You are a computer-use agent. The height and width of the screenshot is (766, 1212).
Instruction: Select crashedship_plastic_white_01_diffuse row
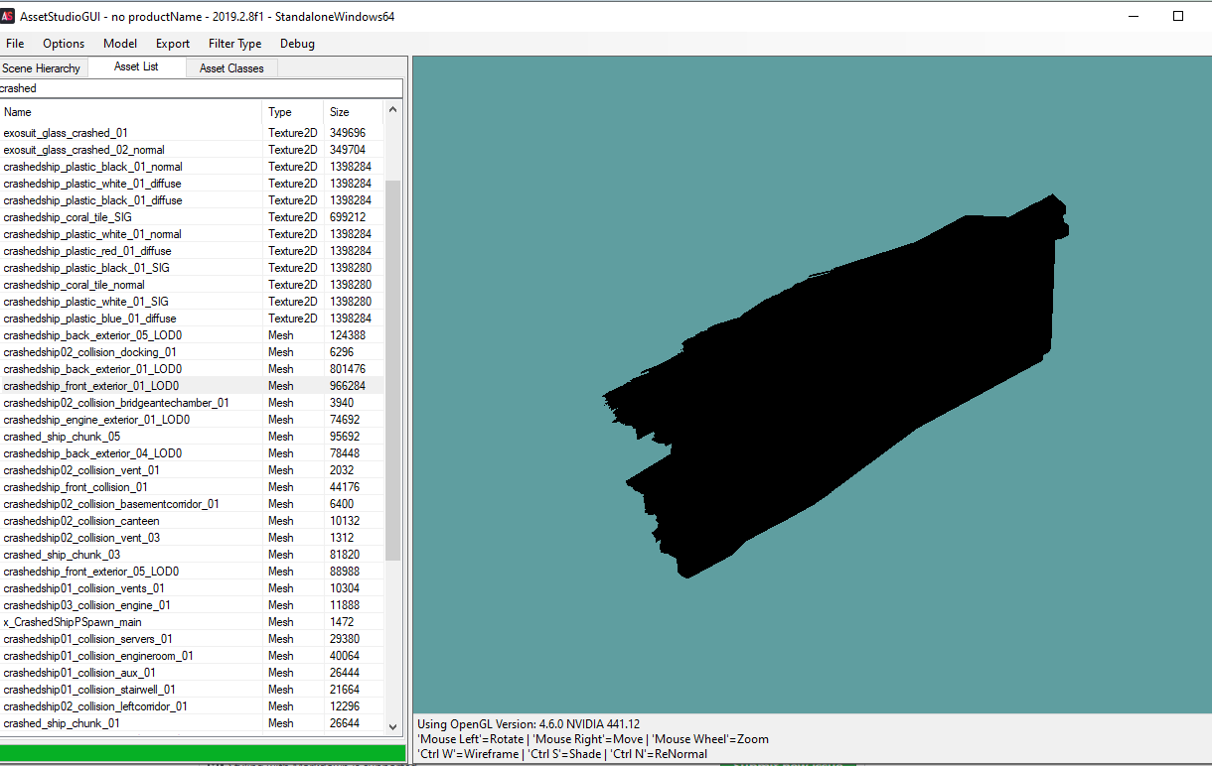(192, 184)
